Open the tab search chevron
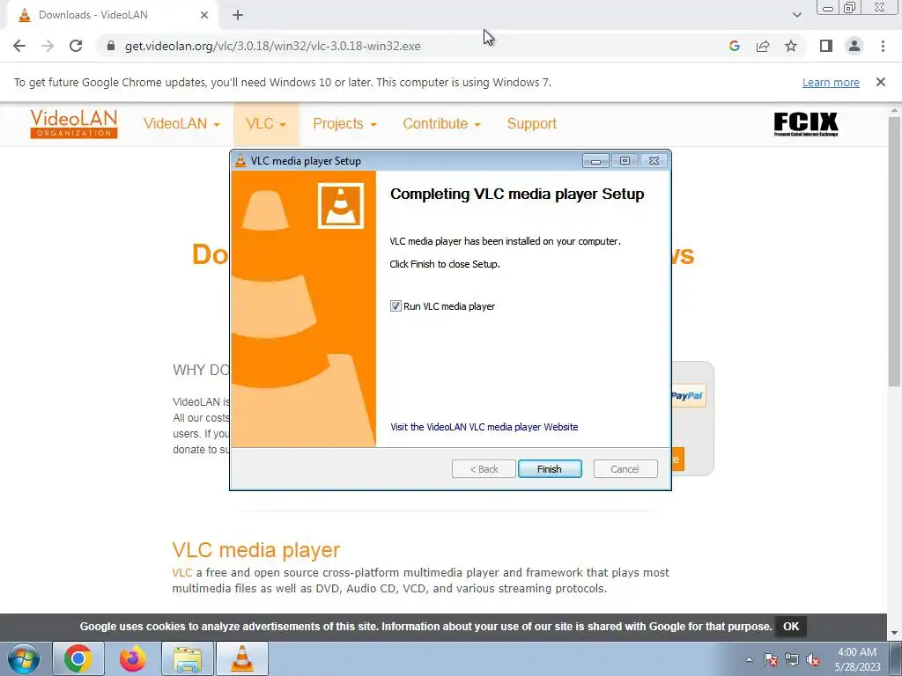The width and height of the screenshot is (902, 676). click(x=796, y=15)
